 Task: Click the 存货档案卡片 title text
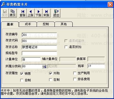(x=17, y=4)
